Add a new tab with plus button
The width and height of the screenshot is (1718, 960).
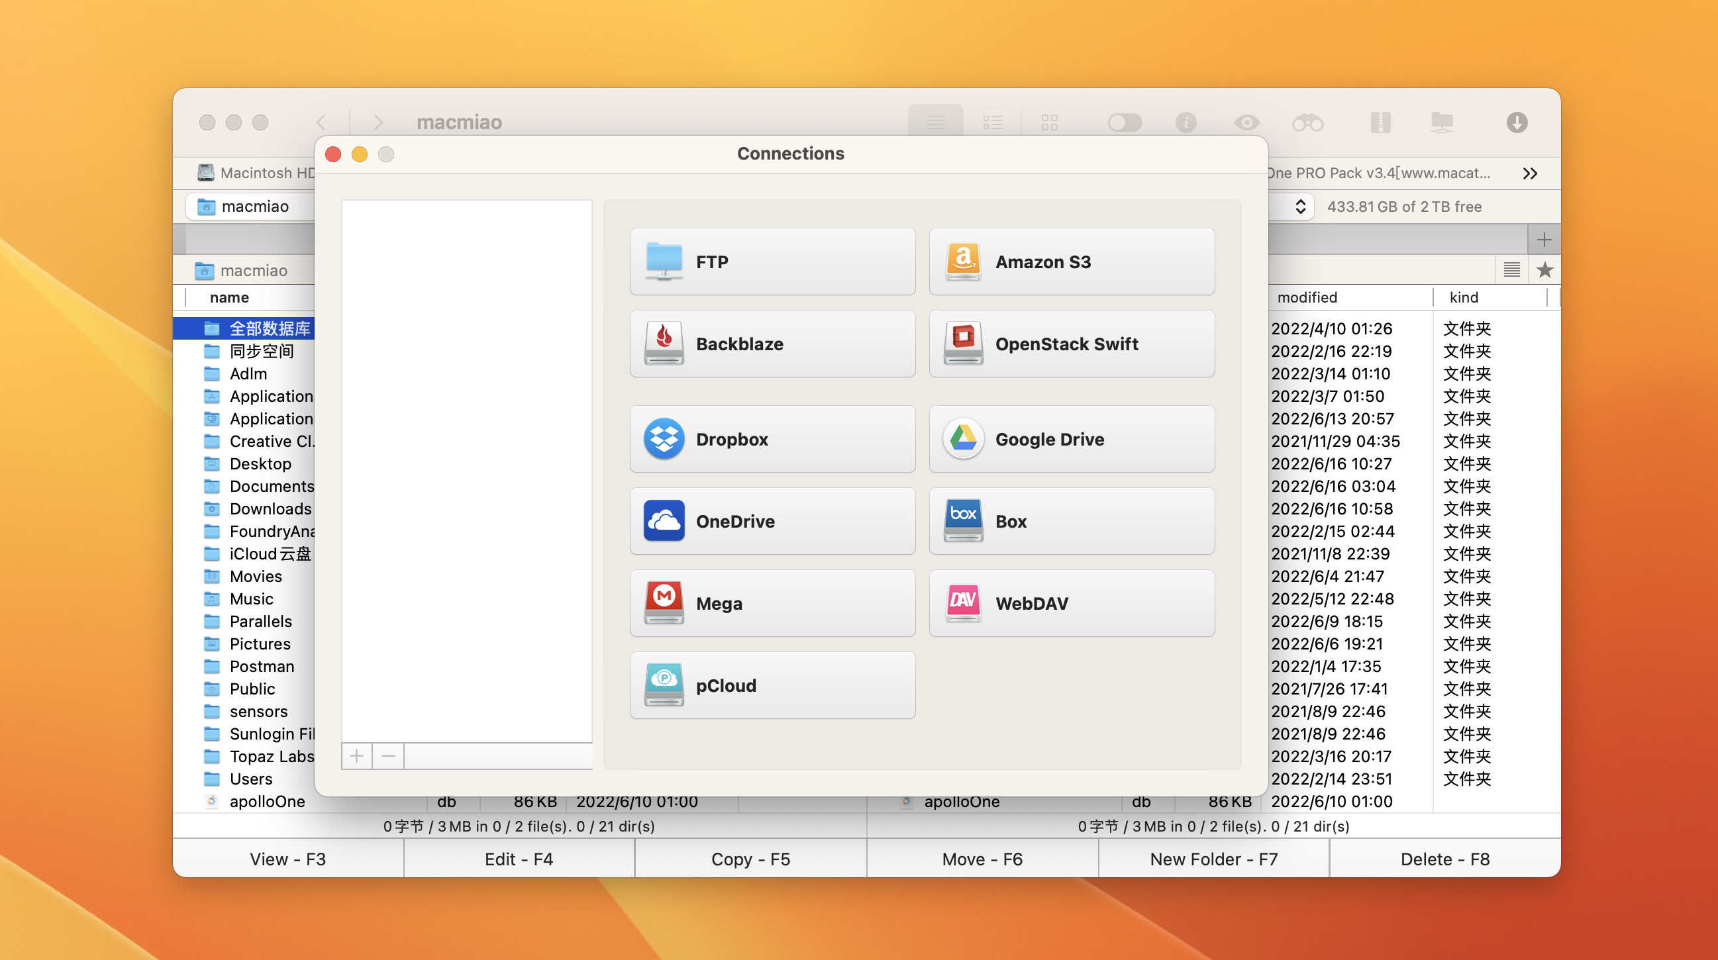(x=1544, y=239)
